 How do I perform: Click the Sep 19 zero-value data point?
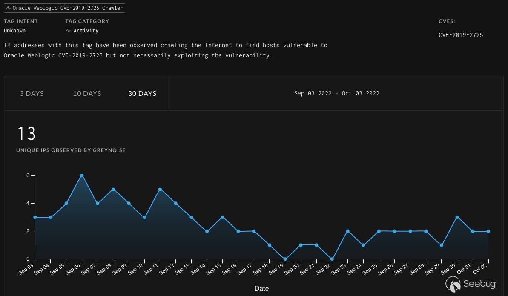click(285, 259)
